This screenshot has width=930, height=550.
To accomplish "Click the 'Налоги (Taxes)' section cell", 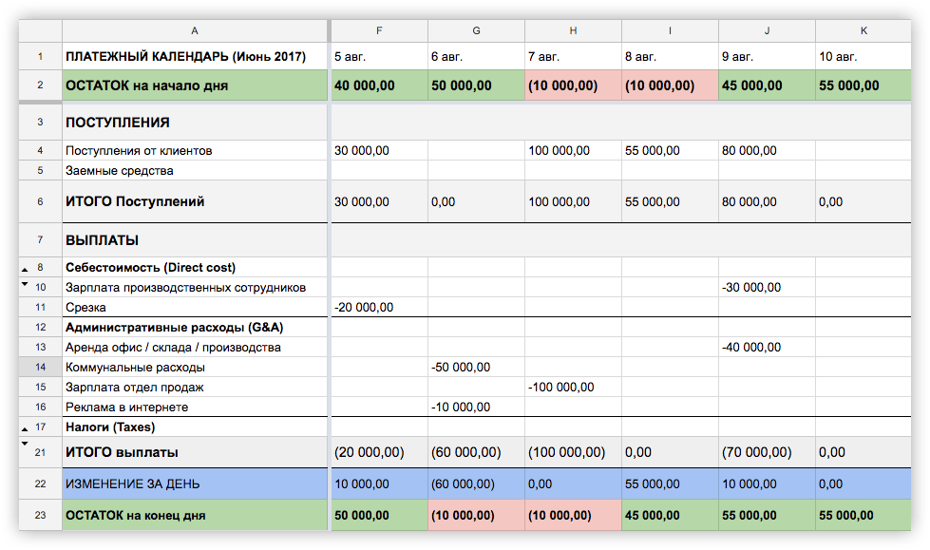I will [195, 427].
